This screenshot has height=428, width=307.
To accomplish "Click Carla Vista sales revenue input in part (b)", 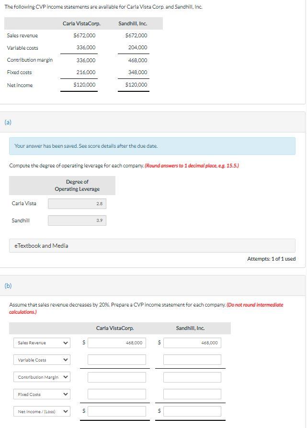I will click(x=117, y=343).
